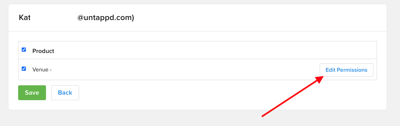
Task: Open Edit Permissions for the venue
Action: (346, 70)
